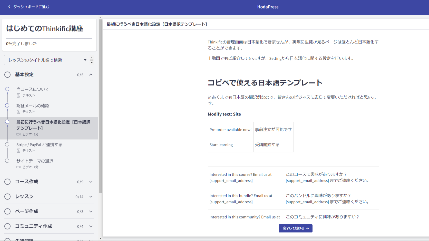Toggle completion circle for コース作成 chapter
This screenshot has width=429, height=241.
pos(7,182)
